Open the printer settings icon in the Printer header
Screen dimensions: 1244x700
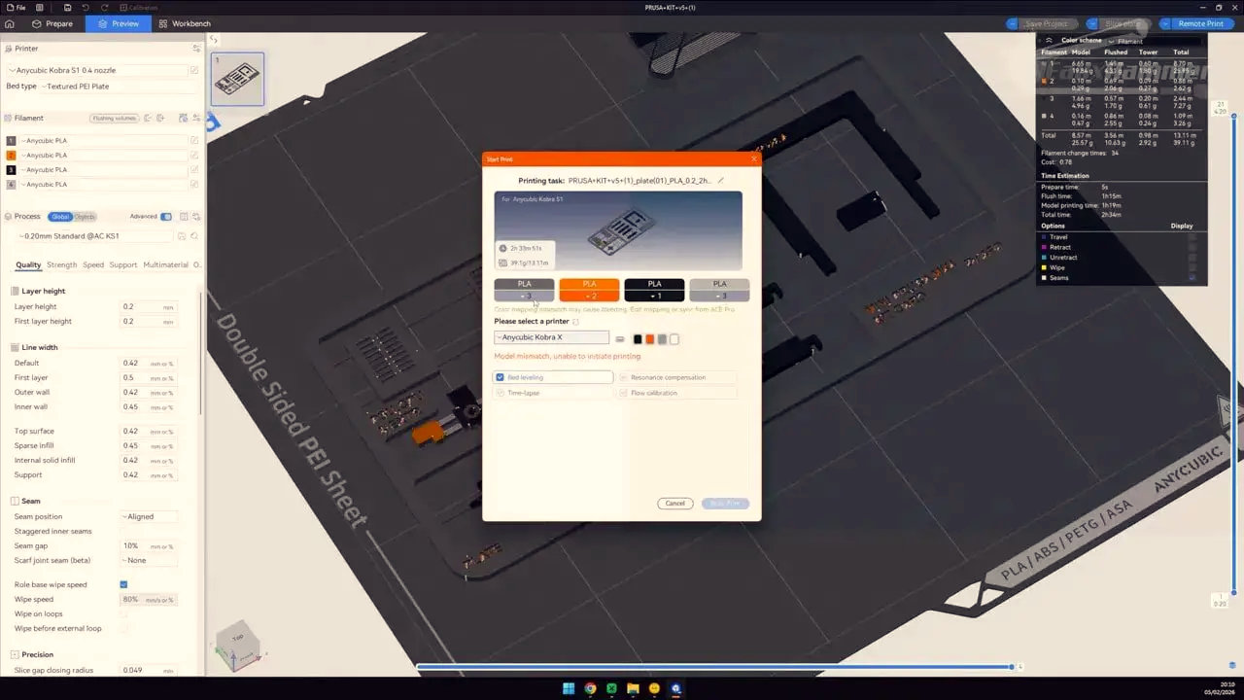click(x=197, y=48)
